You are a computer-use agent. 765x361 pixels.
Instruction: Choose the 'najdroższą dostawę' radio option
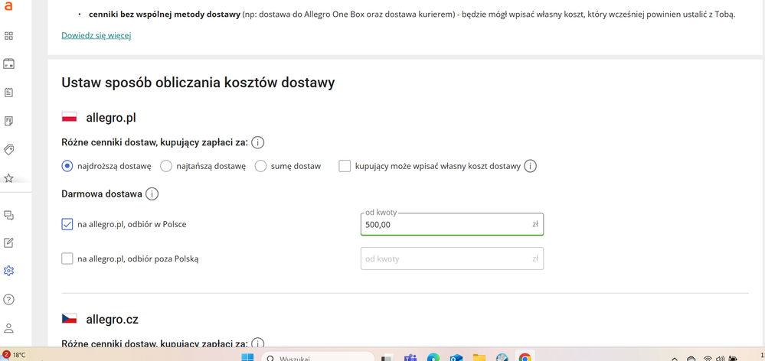pos(67,166)
